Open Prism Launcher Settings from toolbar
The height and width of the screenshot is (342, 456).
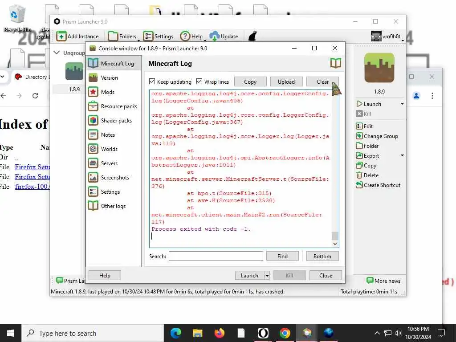tap(158, 37)
